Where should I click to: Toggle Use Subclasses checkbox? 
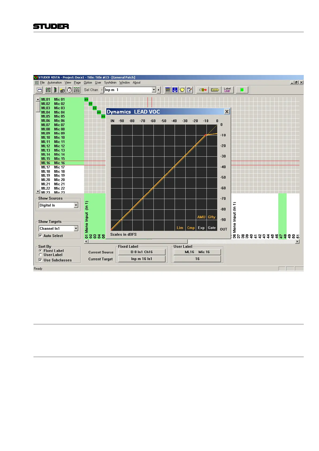point(40,260)
